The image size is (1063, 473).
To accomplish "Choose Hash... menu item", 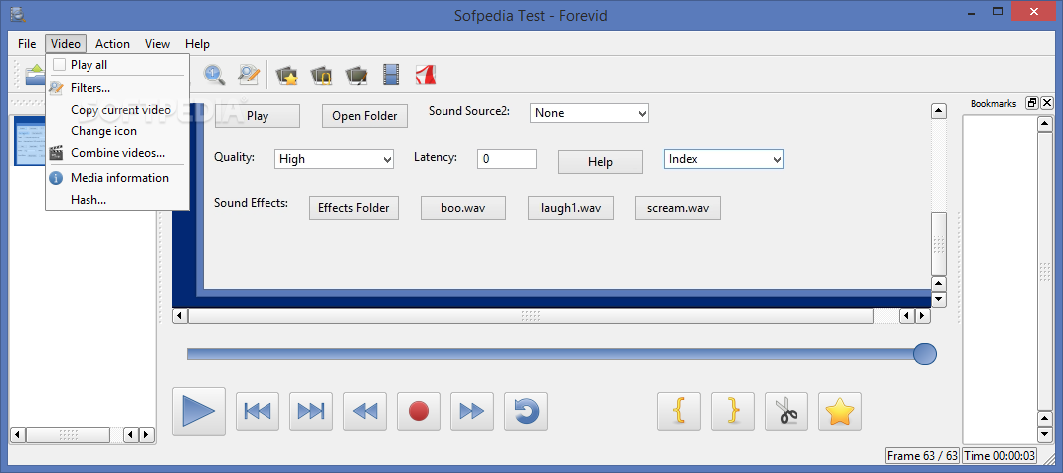I will click(117, 199).
